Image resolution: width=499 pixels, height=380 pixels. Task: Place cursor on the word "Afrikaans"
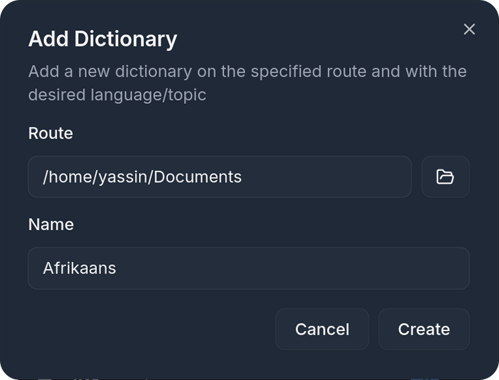tap(80, 268)
